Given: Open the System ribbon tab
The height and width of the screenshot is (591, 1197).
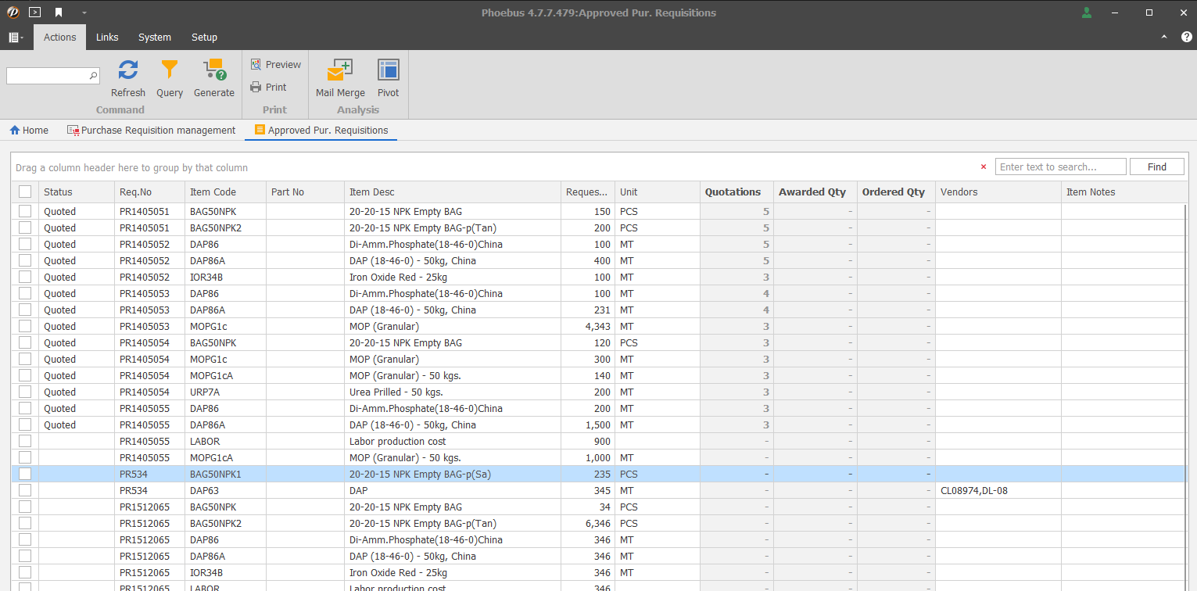Looking at the screenshot, I should click(x=155, y=37).
